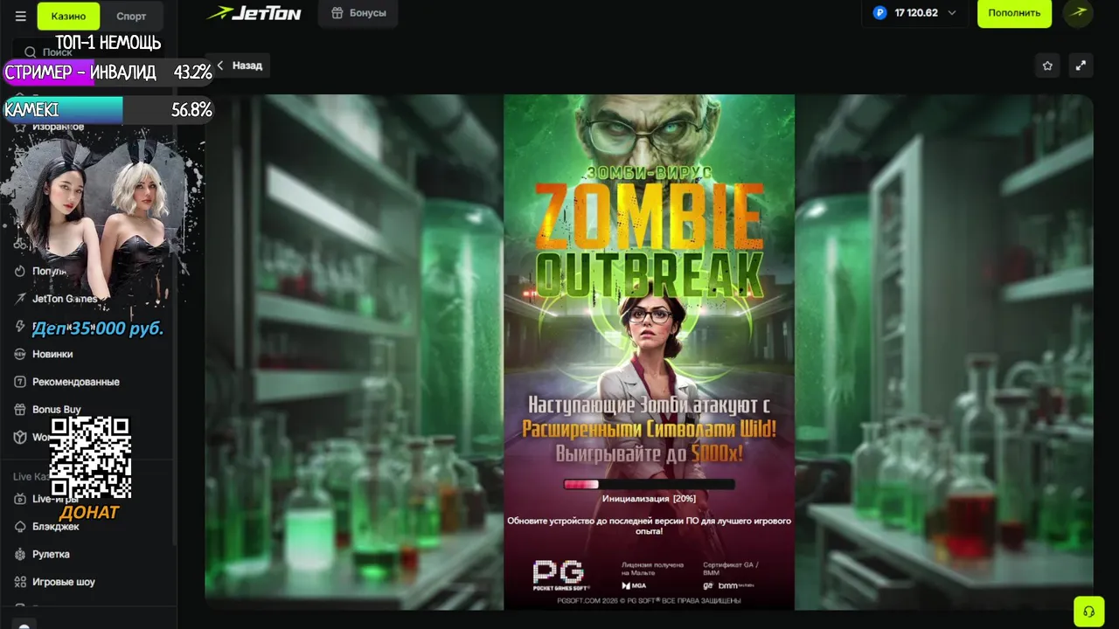Open the hamburger menu in sidebar
Image resolution: width=1119 pixels, height=629 pixels.
point(21,16)
